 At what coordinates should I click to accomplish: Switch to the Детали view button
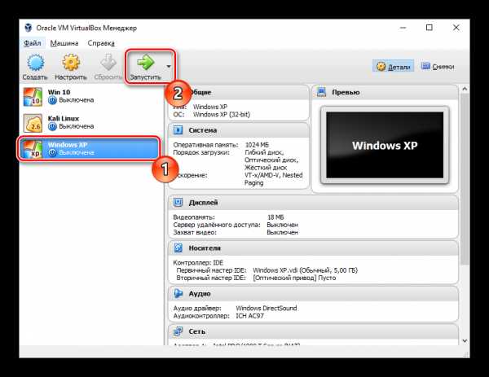click(394, 66)
